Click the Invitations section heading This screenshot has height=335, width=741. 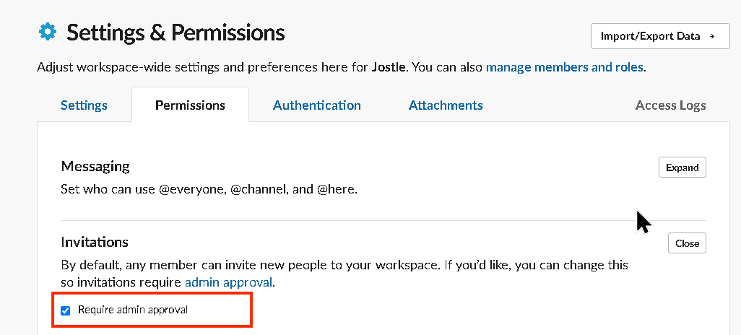click(x=95, y=243)
